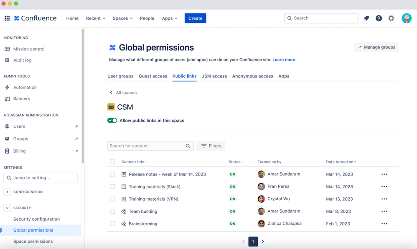Viewport: 417px width, 249px height.
Task: Open the settings gear icon
Action: click(391, 18)
